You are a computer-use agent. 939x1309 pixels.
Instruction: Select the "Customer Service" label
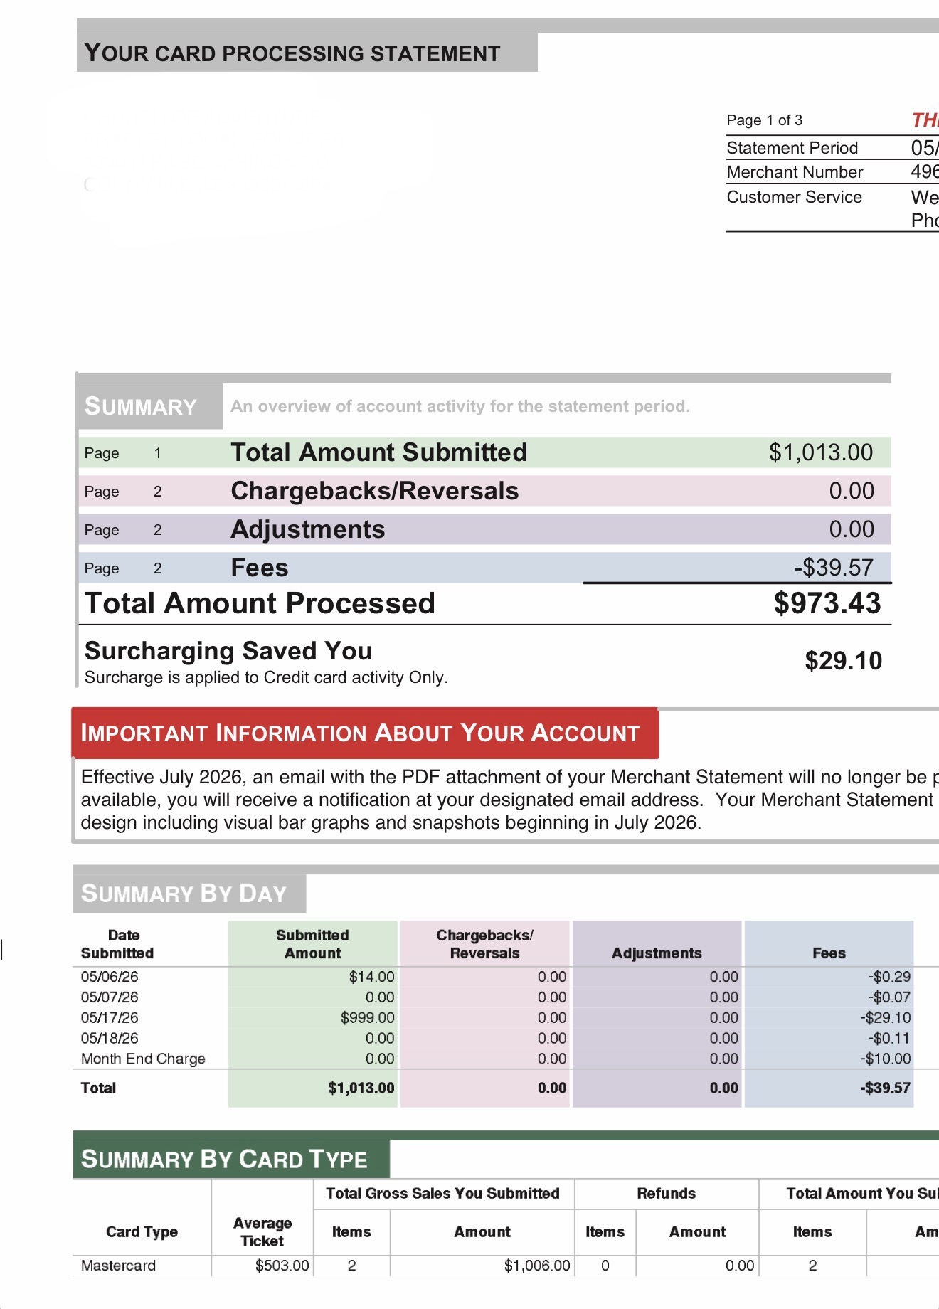(794, 197)
